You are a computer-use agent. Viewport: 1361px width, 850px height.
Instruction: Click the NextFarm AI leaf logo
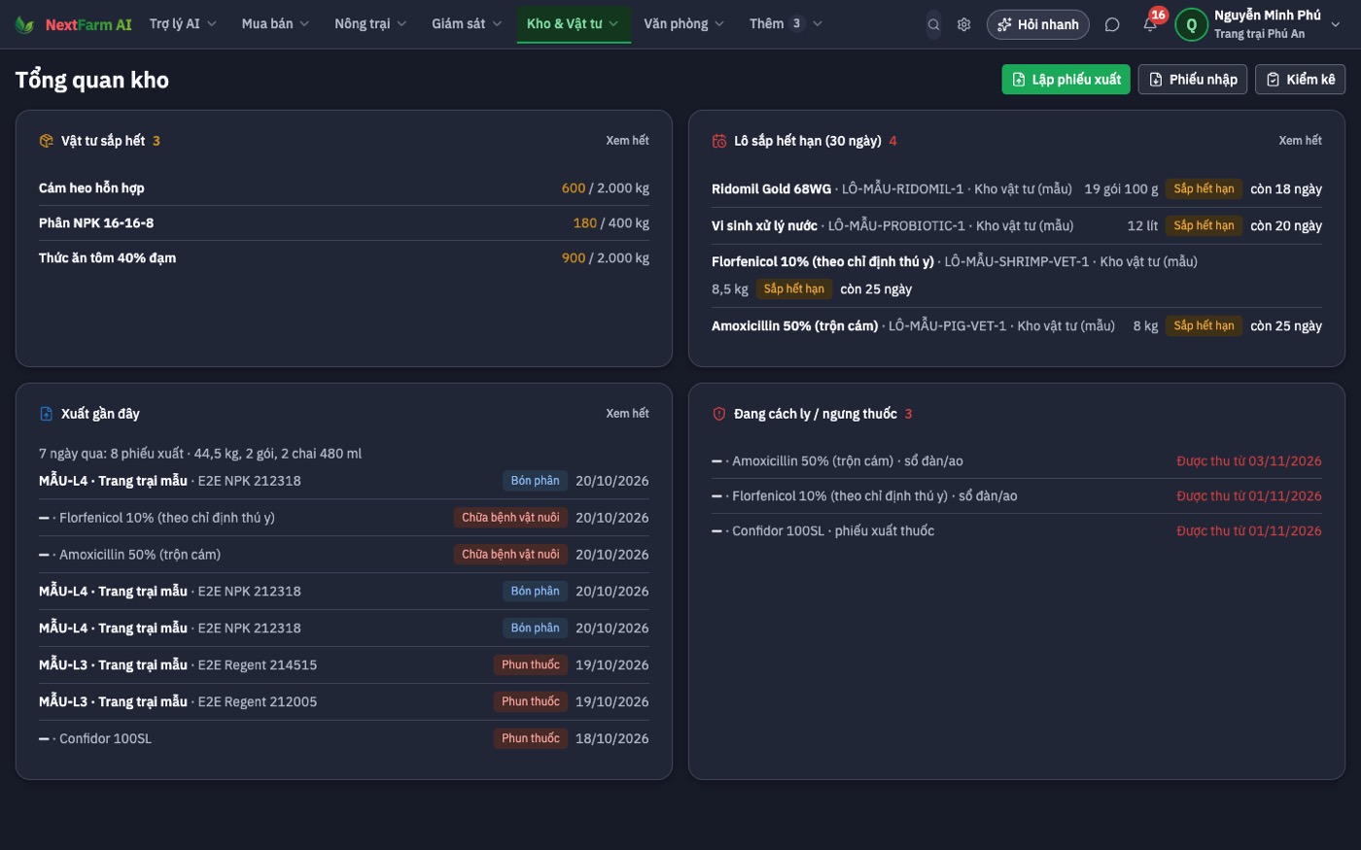click(24, 24)
